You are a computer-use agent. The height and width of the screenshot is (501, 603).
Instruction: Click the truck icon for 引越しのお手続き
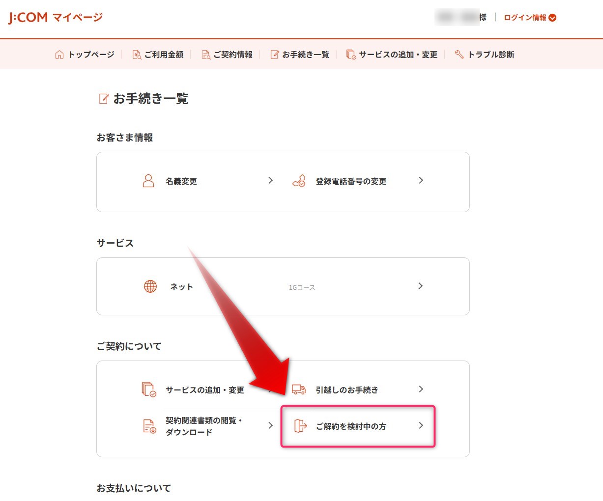tap(299, 390)
